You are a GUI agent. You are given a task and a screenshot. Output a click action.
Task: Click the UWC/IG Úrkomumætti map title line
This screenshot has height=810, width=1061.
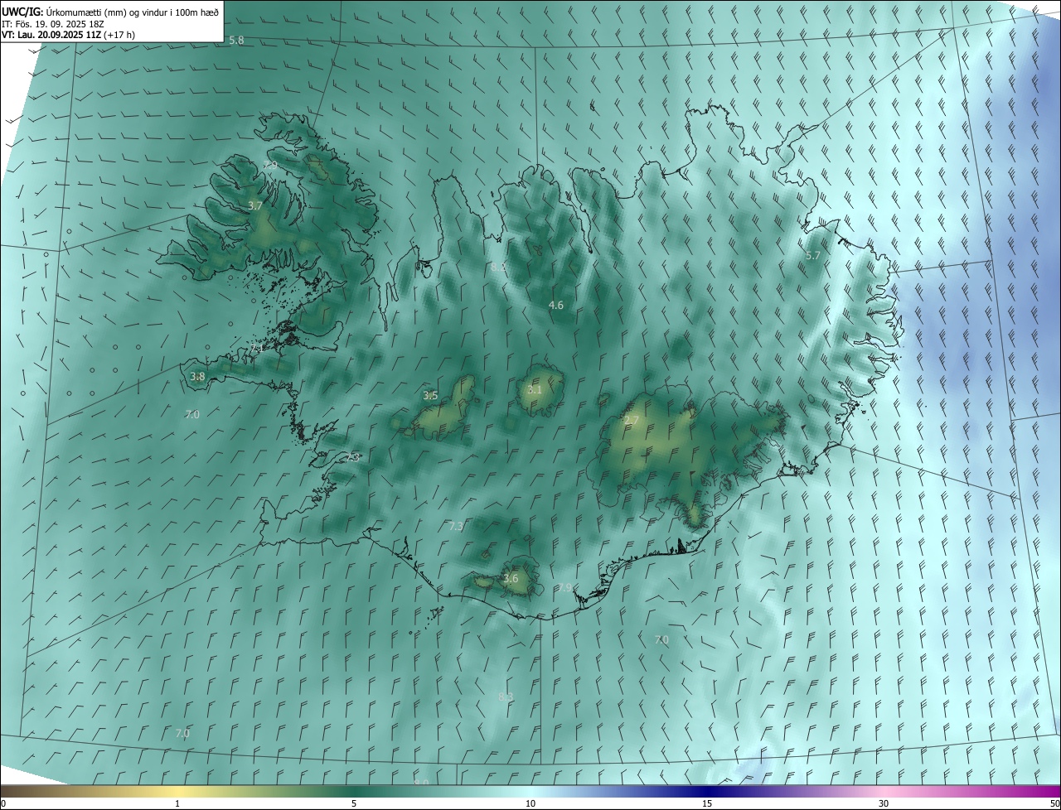pos(110,12)
